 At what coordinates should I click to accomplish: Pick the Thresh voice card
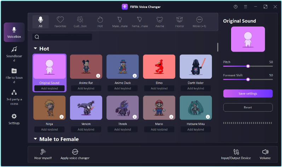pos(122,108)
